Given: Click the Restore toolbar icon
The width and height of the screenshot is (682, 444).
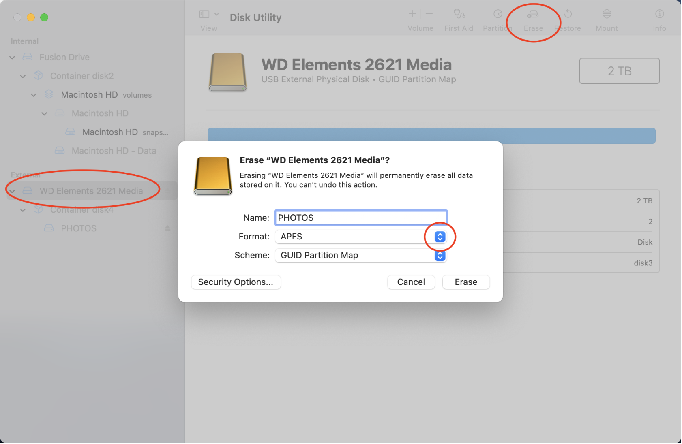Looking at the screenshot, I should tap(568, 14).
